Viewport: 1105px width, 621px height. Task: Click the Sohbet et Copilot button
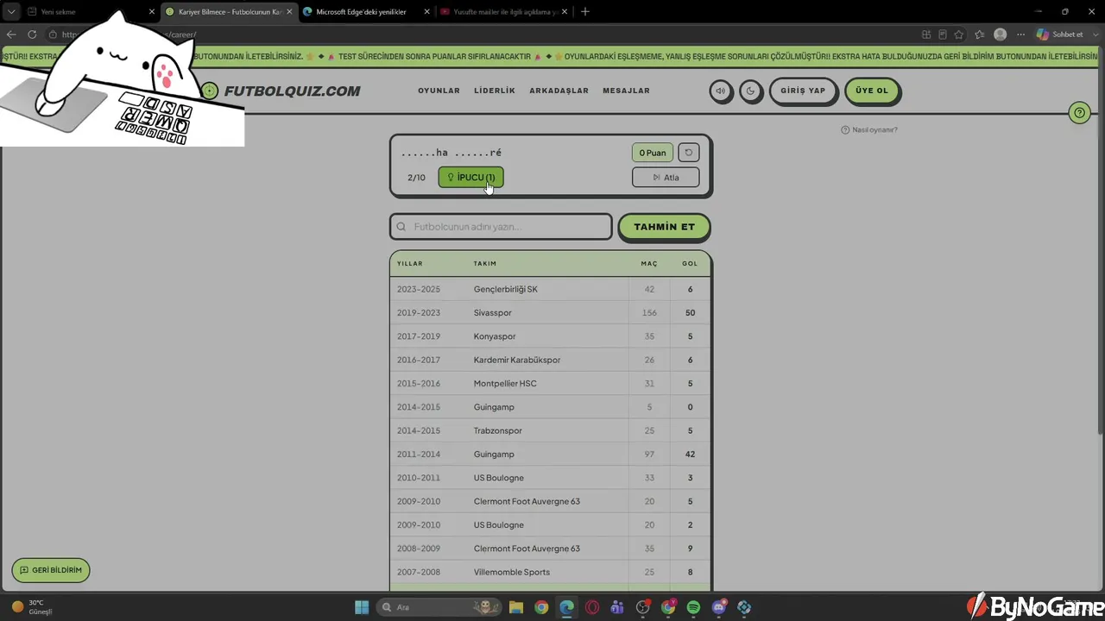tap(1060, 34)
